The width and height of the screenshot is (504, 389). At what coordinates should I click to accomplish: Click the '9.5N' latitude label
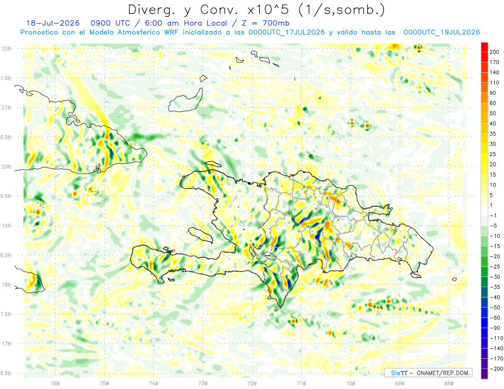point(6,196)
